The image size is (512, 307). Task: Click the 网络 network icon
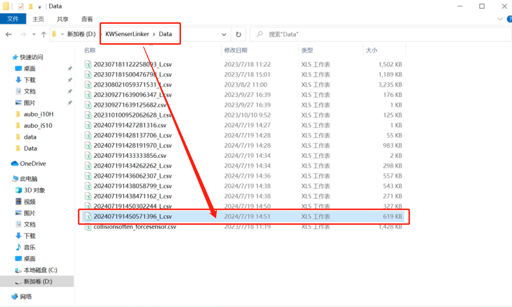pos(15,297)
